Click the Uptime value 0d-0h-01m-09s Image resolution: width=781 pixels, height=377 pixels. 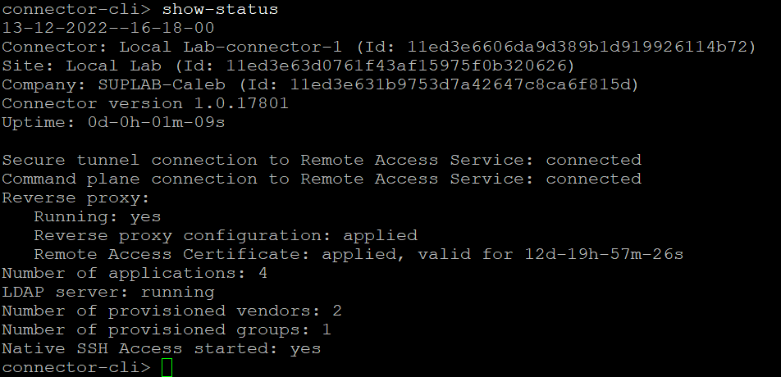(157, 122)
